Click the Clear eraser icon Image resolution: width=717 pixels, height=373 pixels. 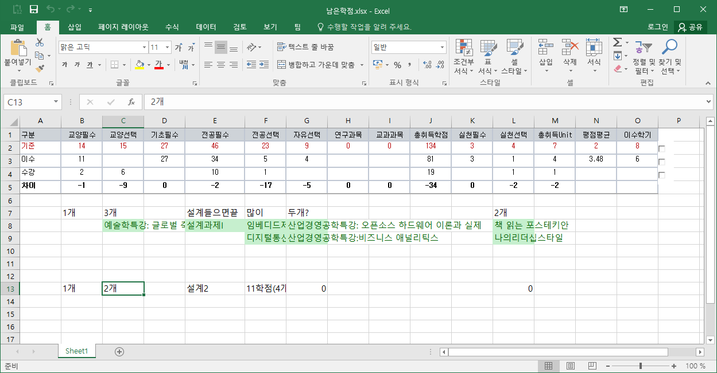coord(617,69)
